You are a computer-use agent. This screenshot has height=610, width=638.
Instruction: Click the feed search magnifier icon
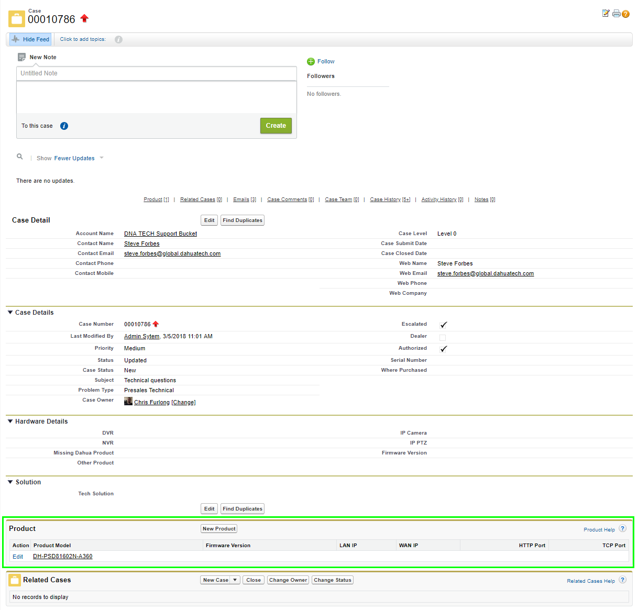coord(20,157)
